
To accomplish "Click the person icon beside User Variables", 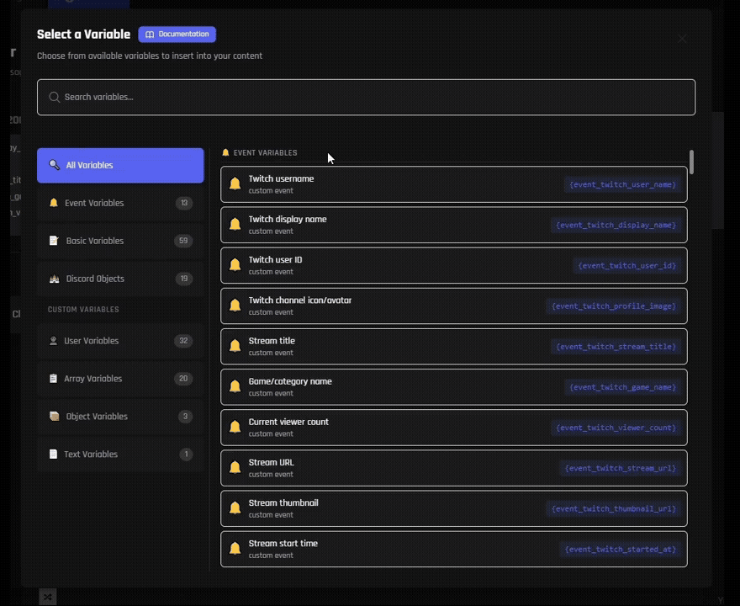I will coord(53,341).
